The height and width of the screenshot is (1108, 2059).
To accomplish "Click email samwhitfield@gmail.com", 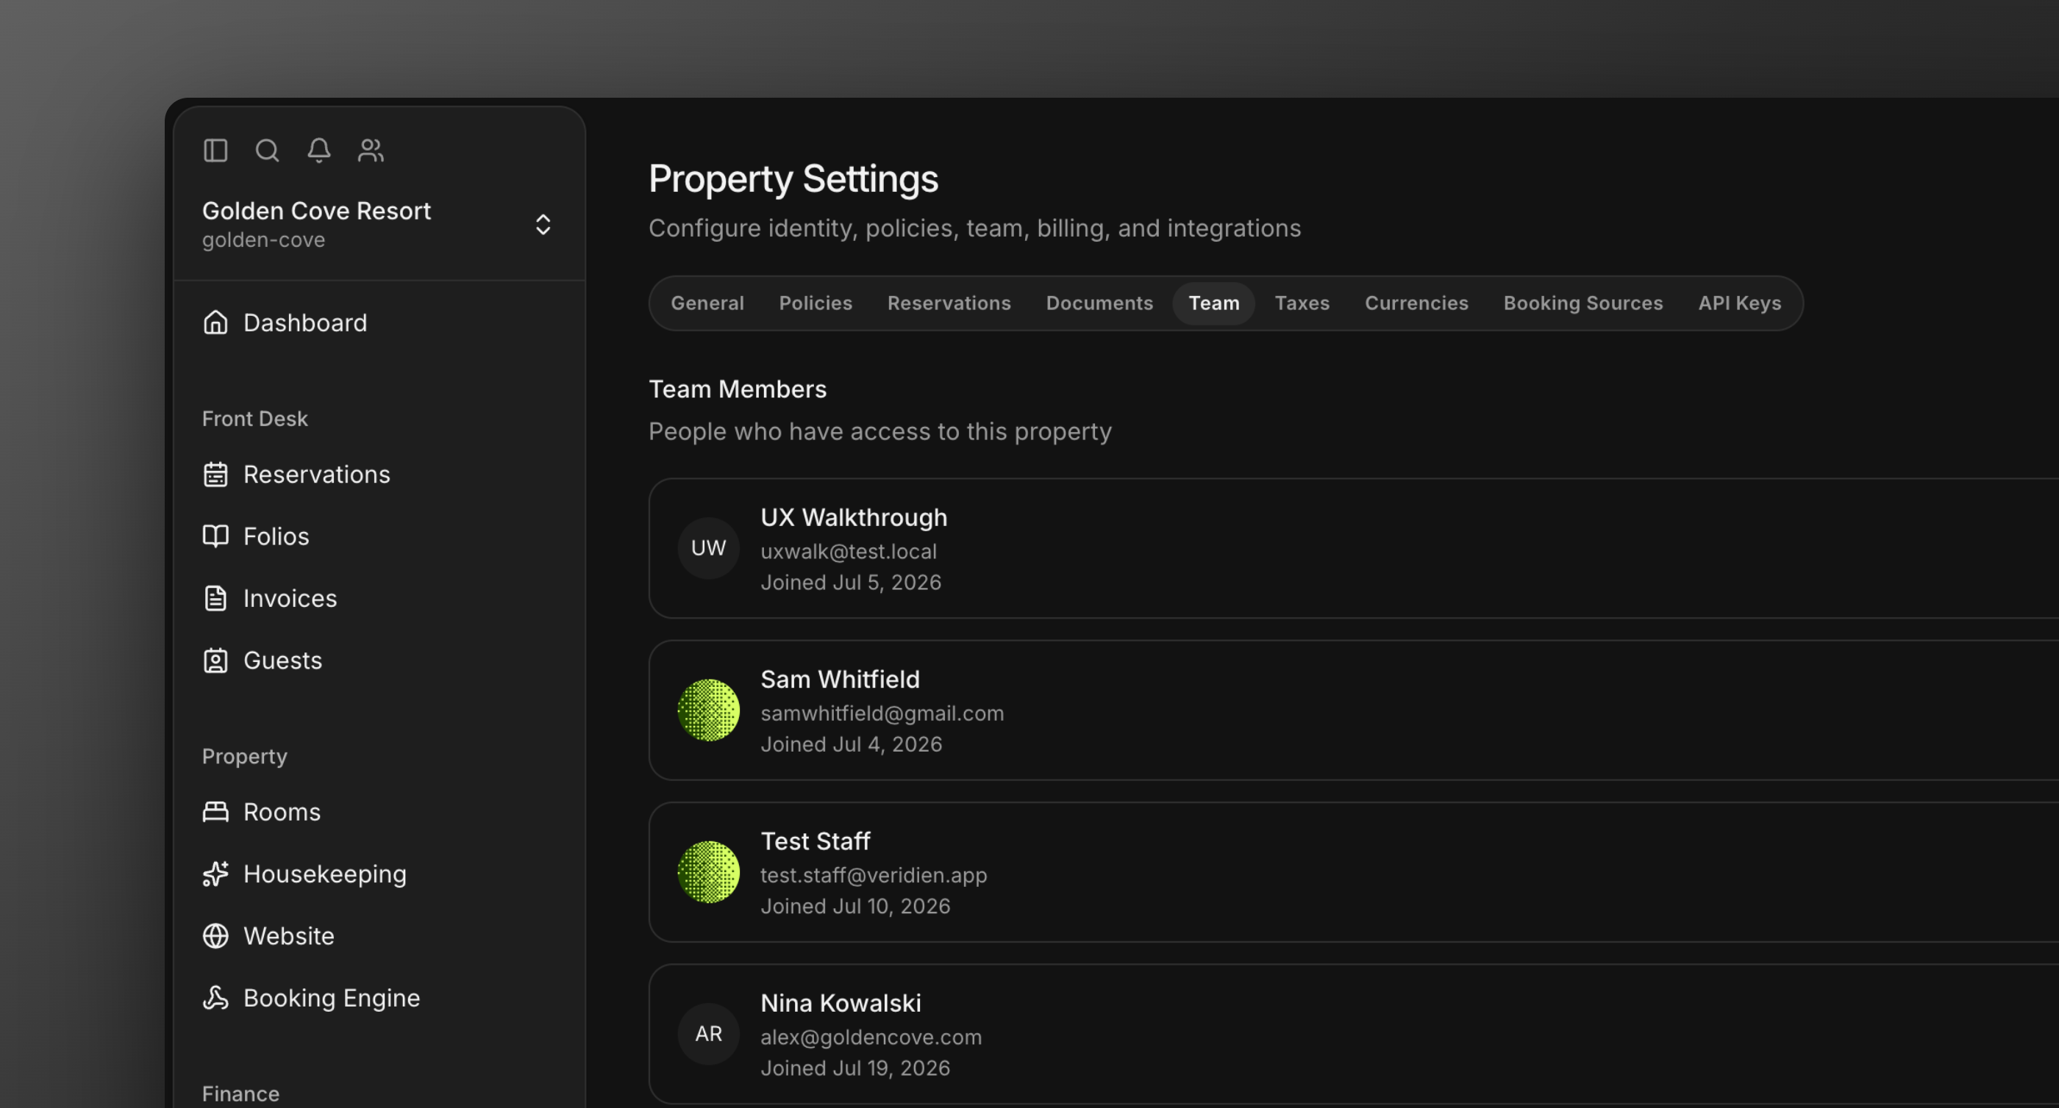I will tap(882, 713).
